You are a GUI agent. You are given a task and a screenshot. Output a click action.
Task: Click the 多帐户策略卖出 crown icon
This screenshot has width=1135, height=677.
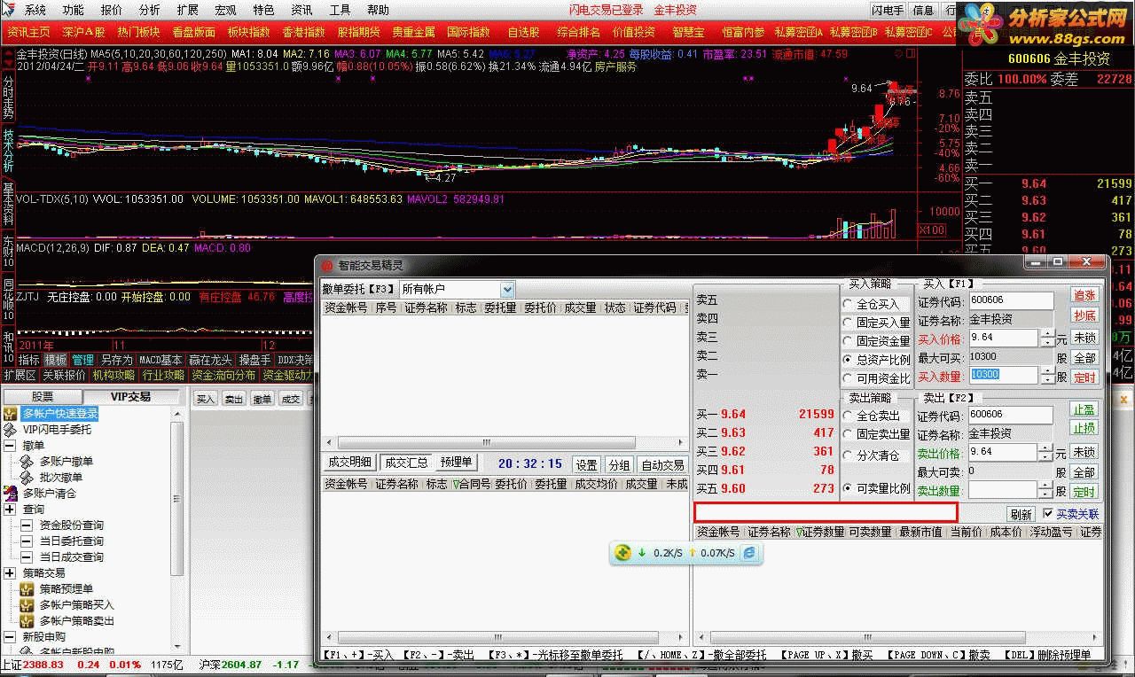(x=27, y=621)
